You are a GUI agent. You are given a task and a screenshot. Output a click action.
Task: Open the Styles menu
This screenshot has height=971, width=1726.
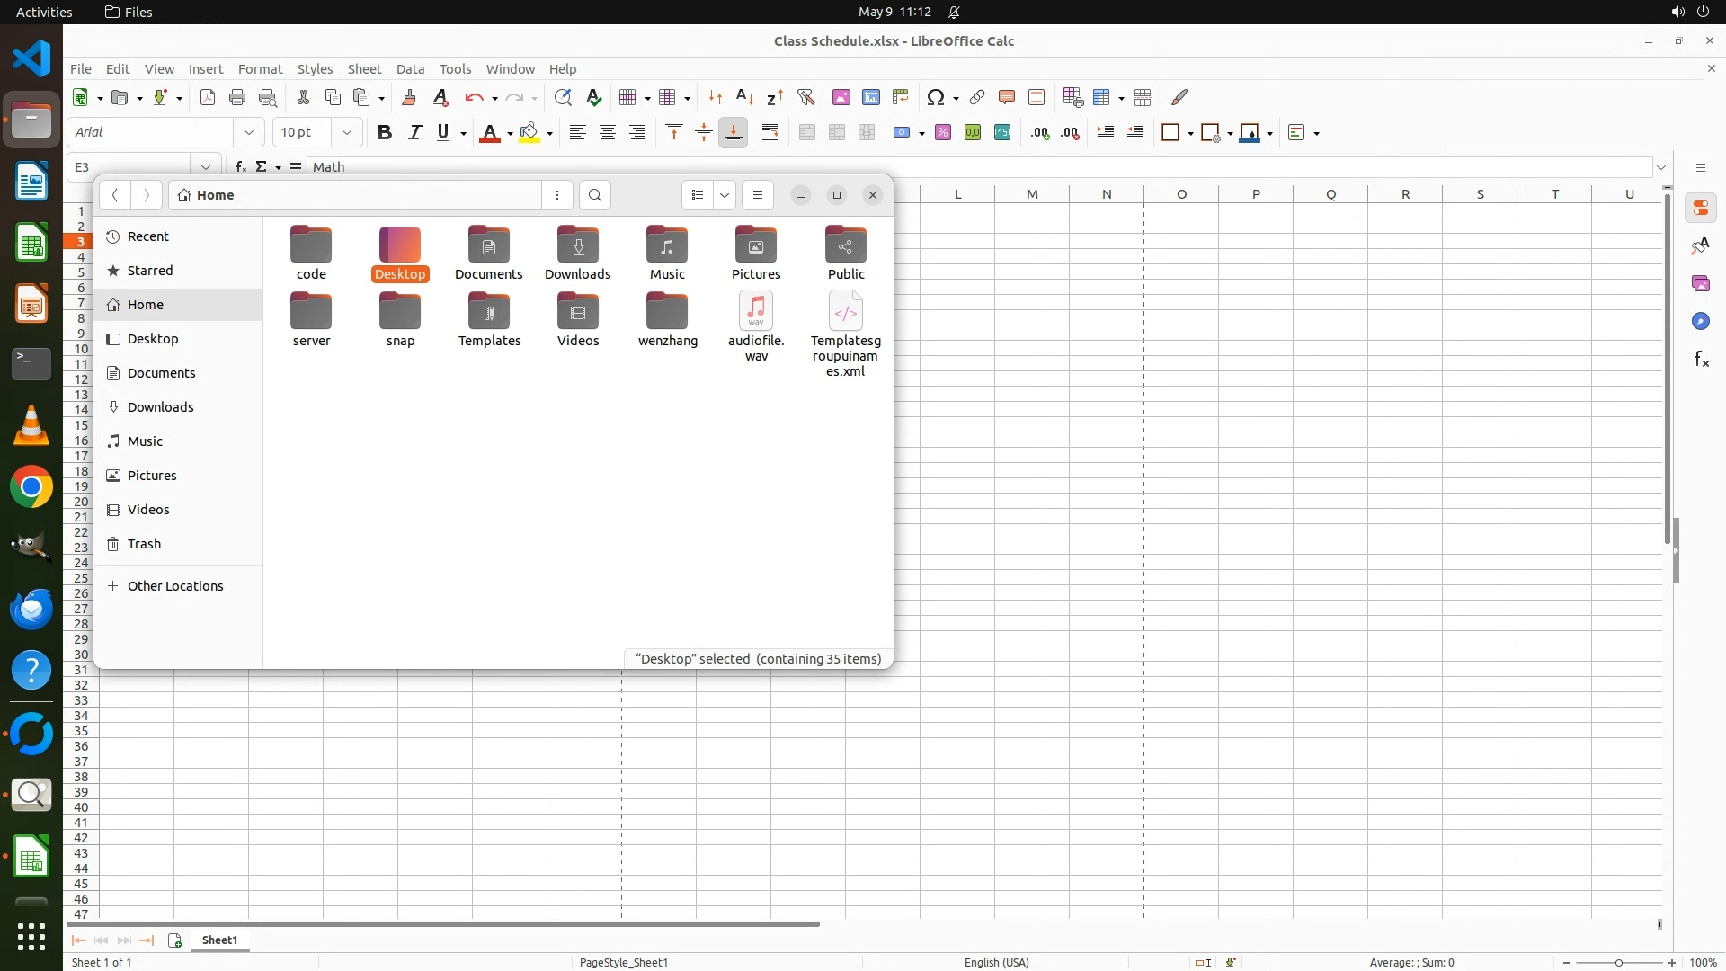coord(315,69)
